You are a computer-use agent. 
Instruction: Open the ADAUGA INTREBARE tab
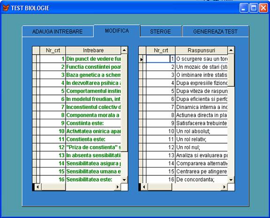click(58, 32)
